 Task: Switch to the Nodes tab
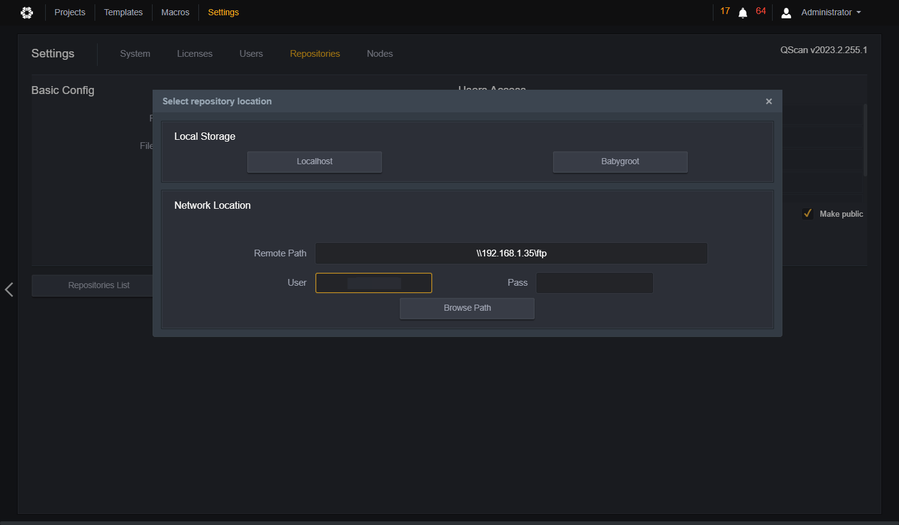pyautogui.click(x=380, y=54)
